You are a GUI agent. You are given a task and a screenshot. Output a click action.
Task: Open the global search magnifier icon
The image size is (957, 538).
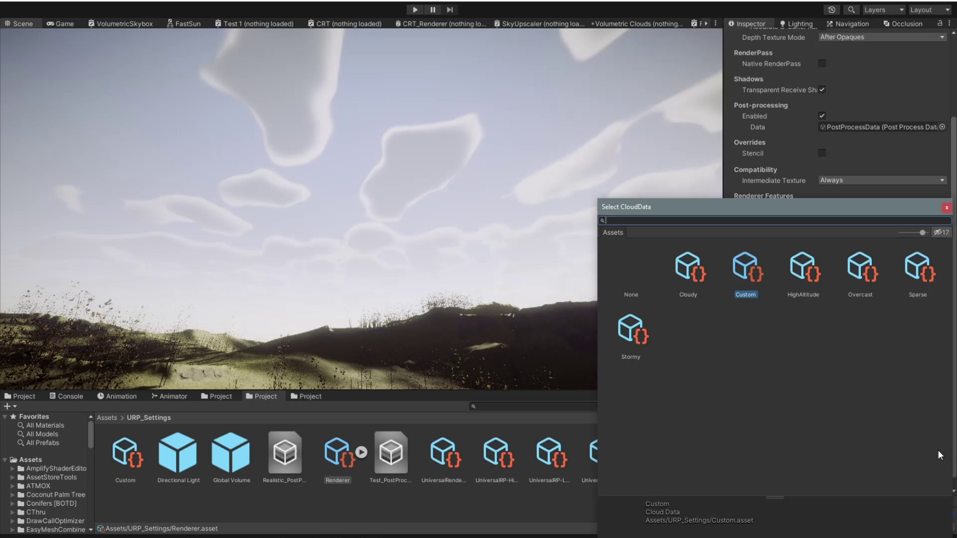851,9
